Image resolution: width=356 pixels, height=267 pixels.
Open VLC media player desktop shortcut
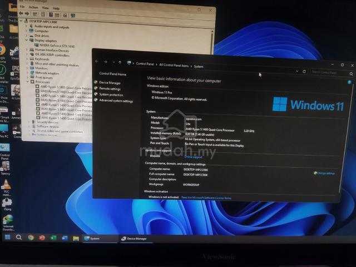6,187
